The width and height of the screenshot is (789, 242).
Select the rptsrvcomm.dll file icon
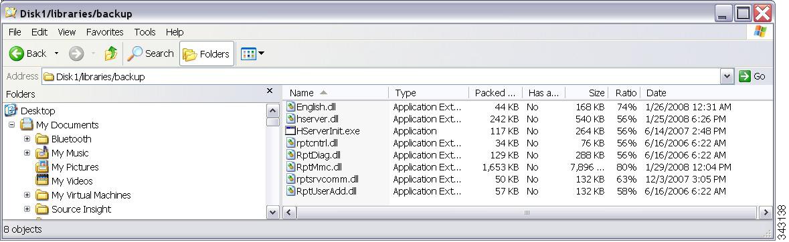pos(290,179)
